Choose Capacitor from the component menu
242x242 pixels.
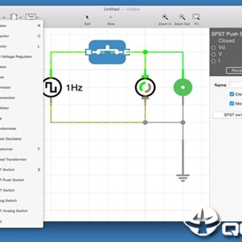pos(22,36)
